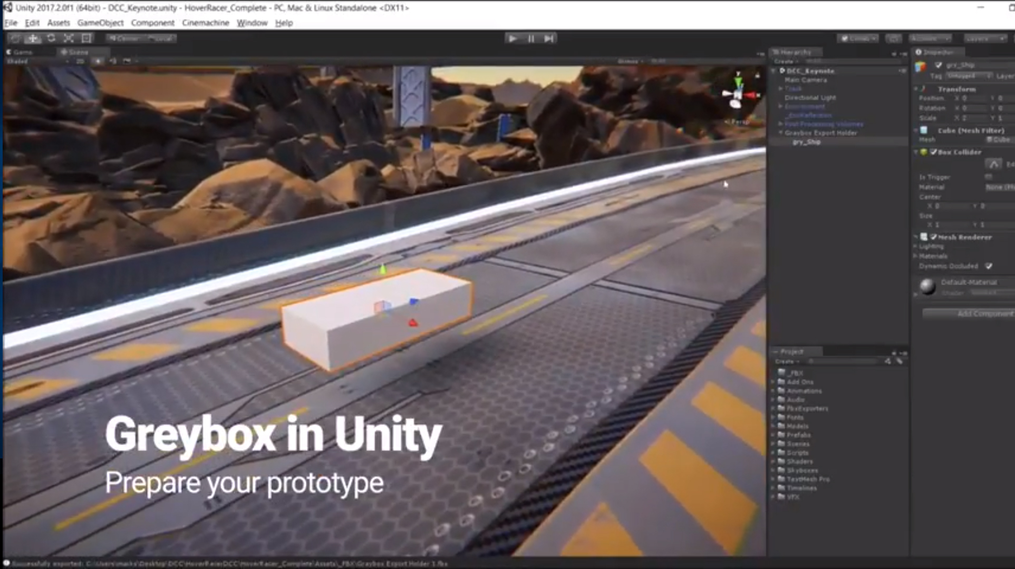Image resolution: width=1015 pixels, height=569 pixels.
Task: Click the Step forward button
Action: click(x=549, y=38)
